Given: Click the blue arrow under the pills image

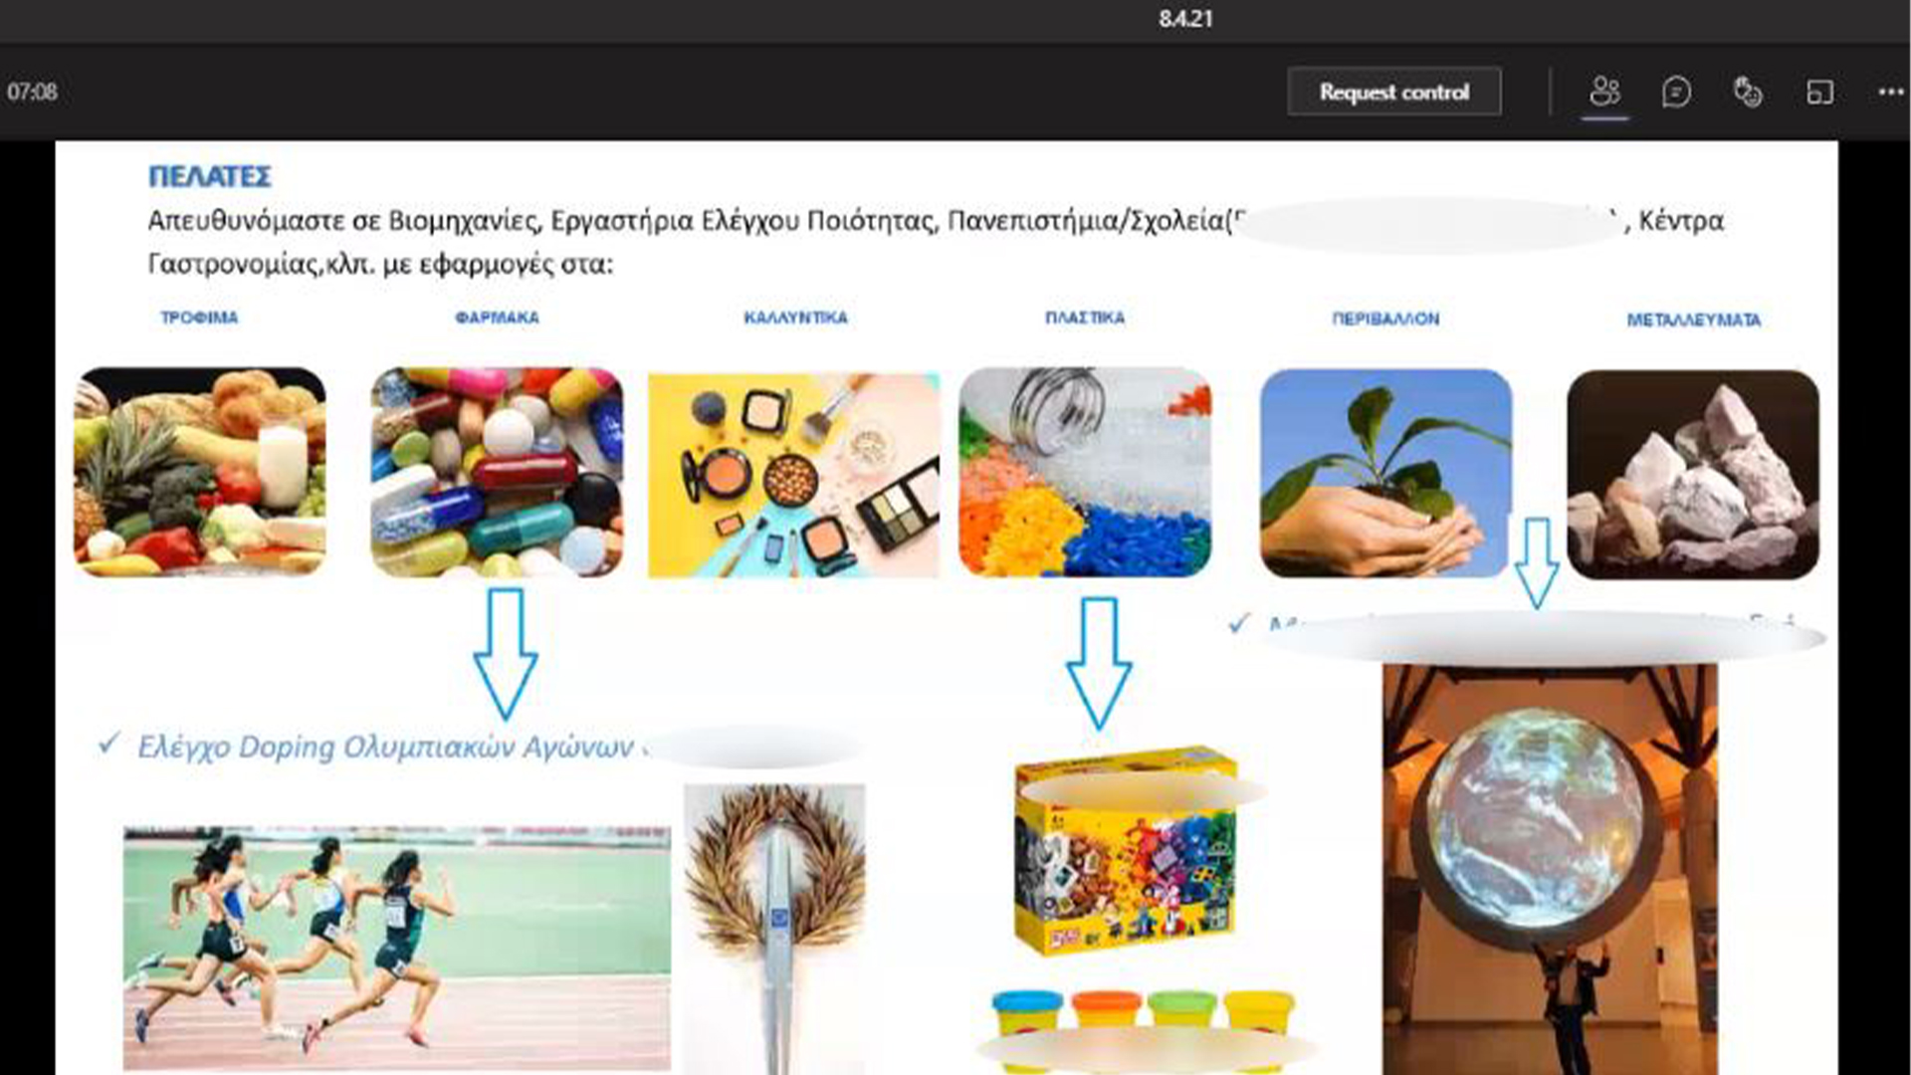Looking at the screenshot, I should (506, 653).
